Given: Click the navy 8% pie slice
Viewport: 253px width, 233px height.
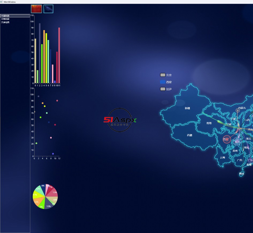Looking at the screenshot, I should click(43, 189).
